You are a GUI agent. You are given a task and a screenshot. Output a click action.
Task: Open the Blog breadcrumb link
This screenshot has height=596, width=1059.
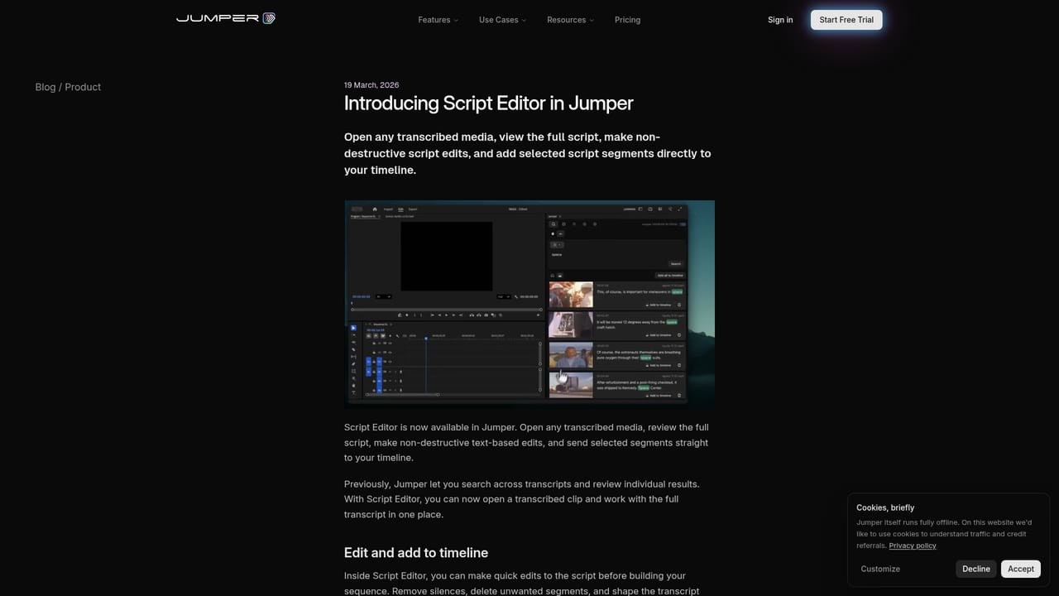46,87
